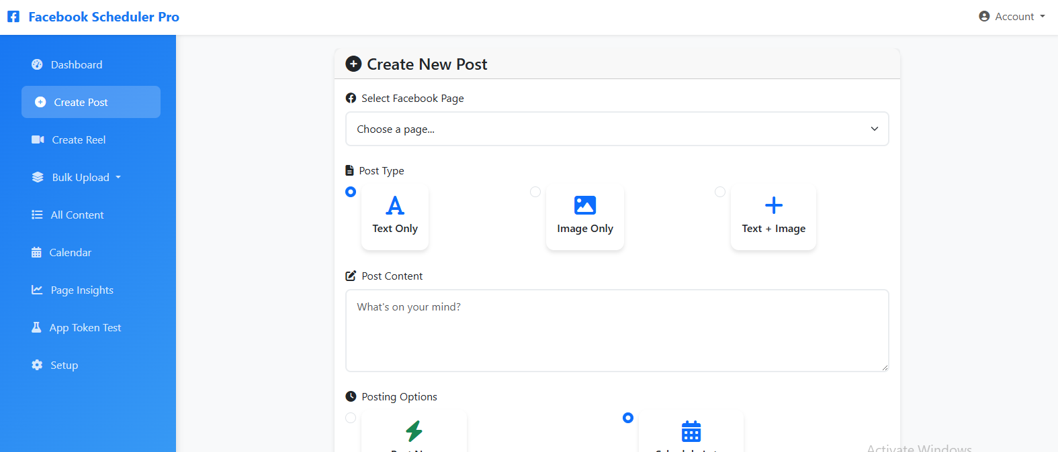
Task: Click the Account label in header
Action: [1014, 17]
